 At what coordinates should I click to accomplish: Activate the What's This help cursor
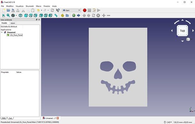[58, 10]
